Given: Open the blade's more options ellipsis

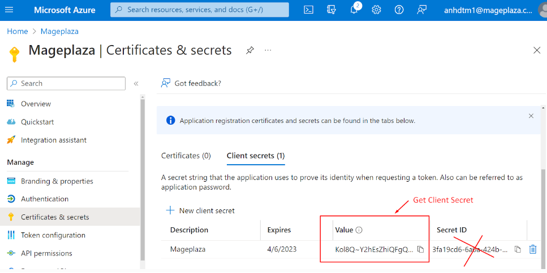Looking at the screenshot, I should (268, 50).
